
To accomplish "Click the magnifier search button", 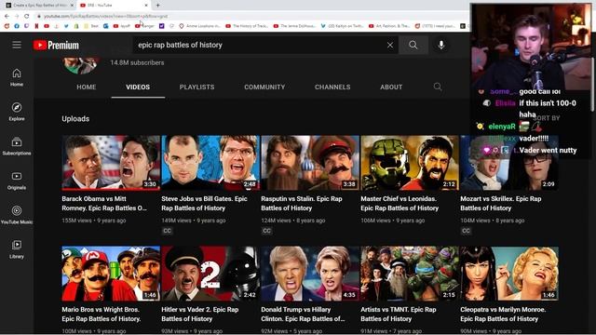I will (x=413, y=46).
